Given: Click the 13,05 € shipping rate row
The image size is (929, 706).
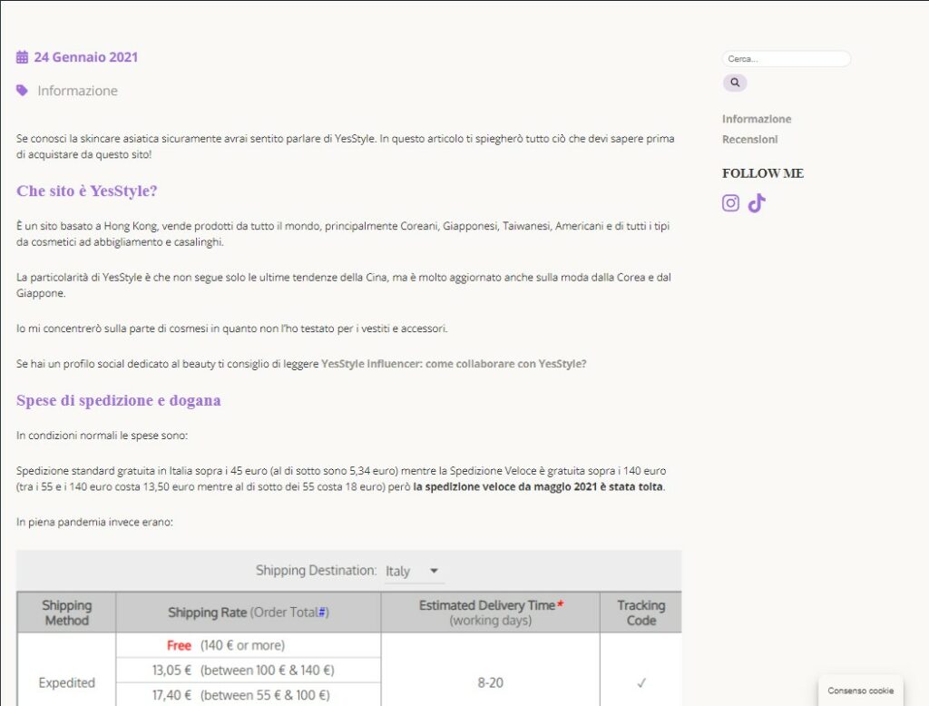Looking at the screenshot, I should pyautogui.click(x=249, y=670).
